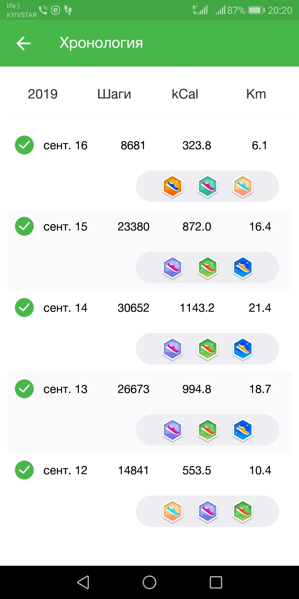
Task: Toggle the checkmark for сент. 16
Action: tap(24, 145)
